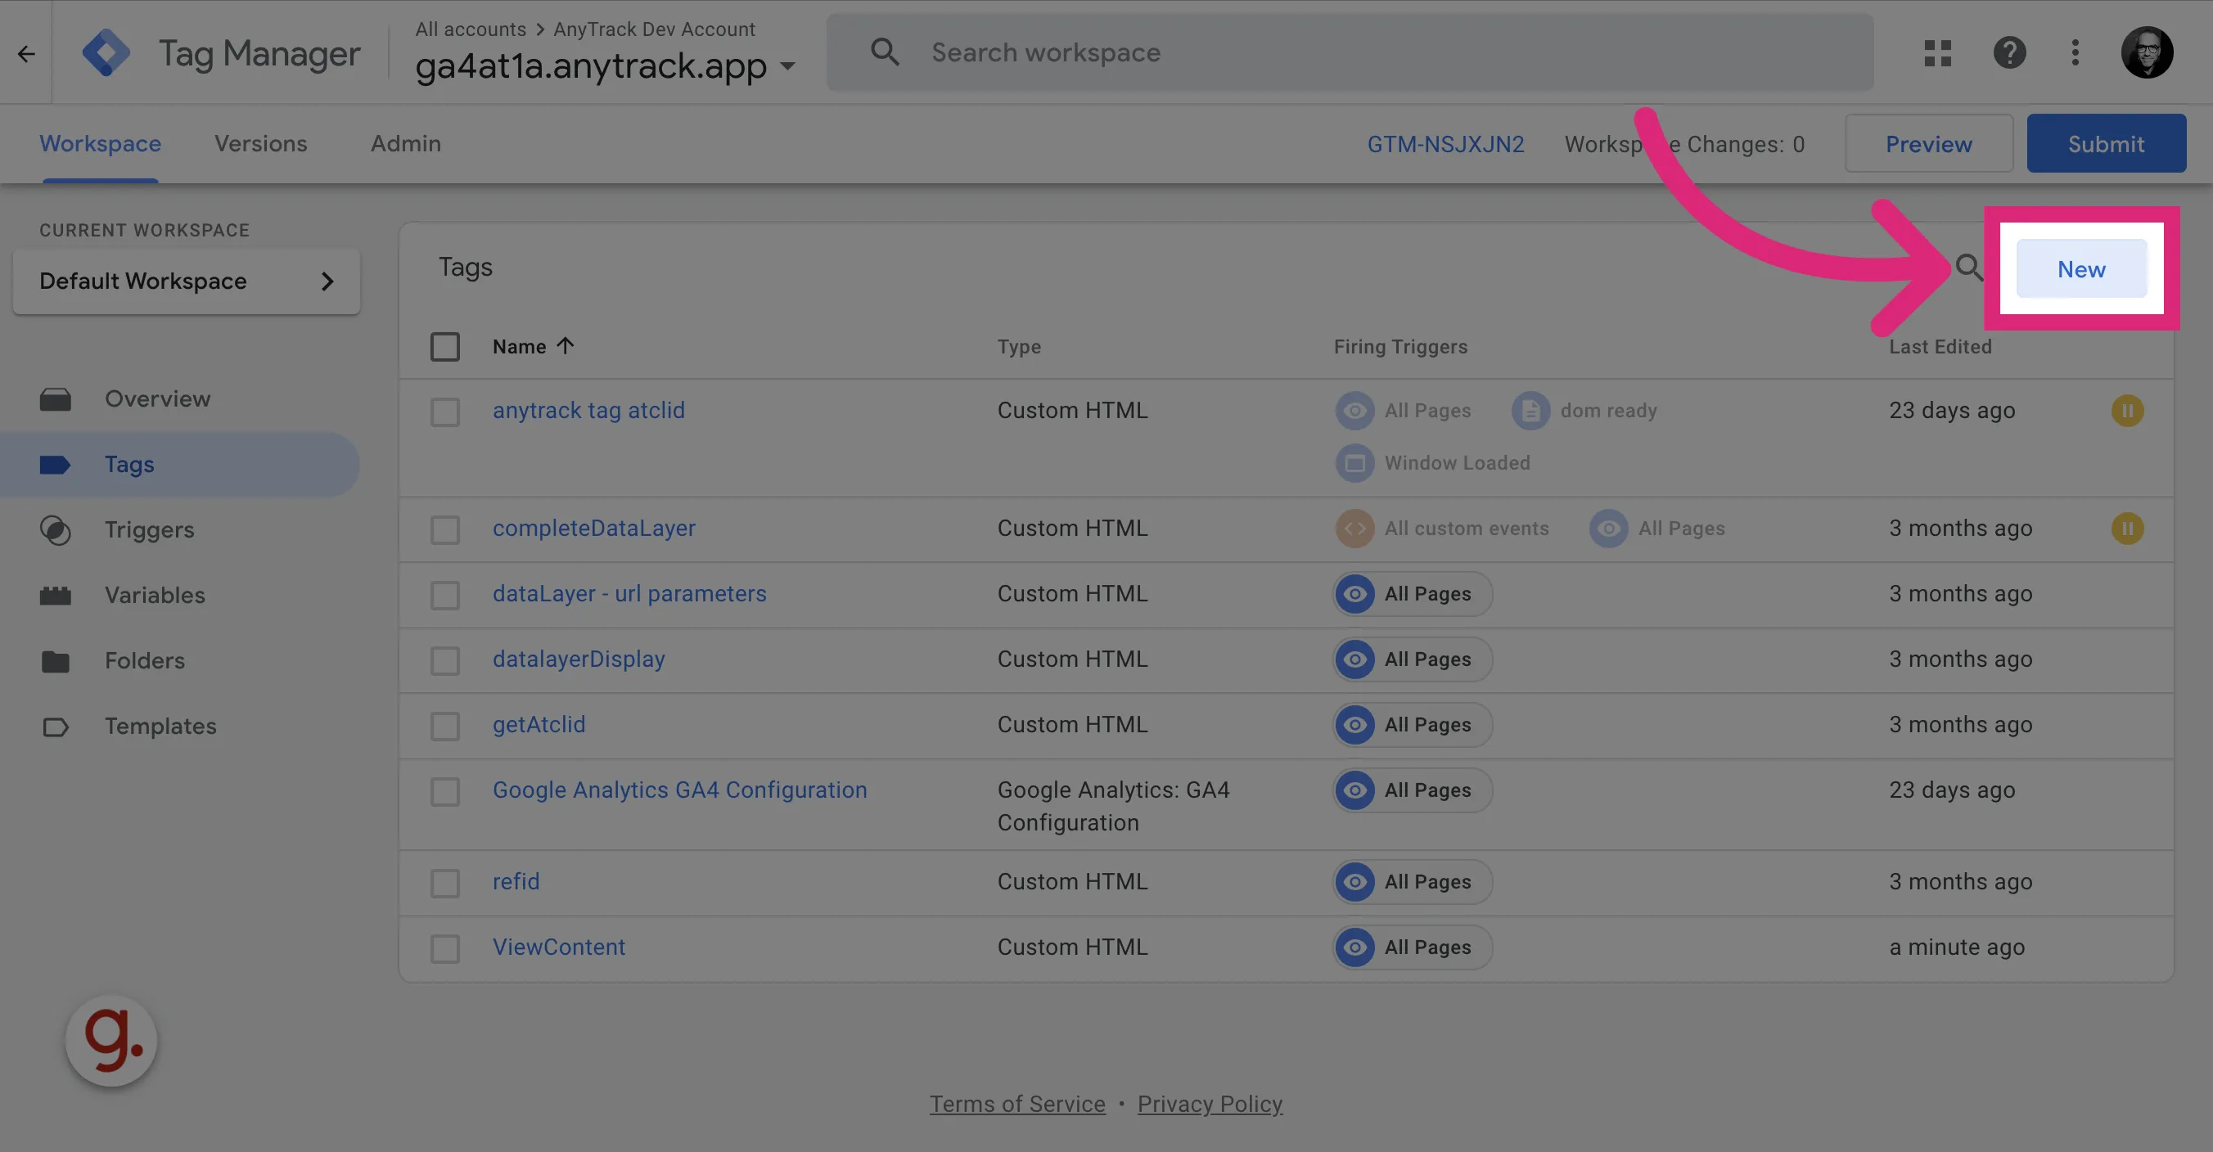Click into the Search workspace field

[x=1350, y=52]
